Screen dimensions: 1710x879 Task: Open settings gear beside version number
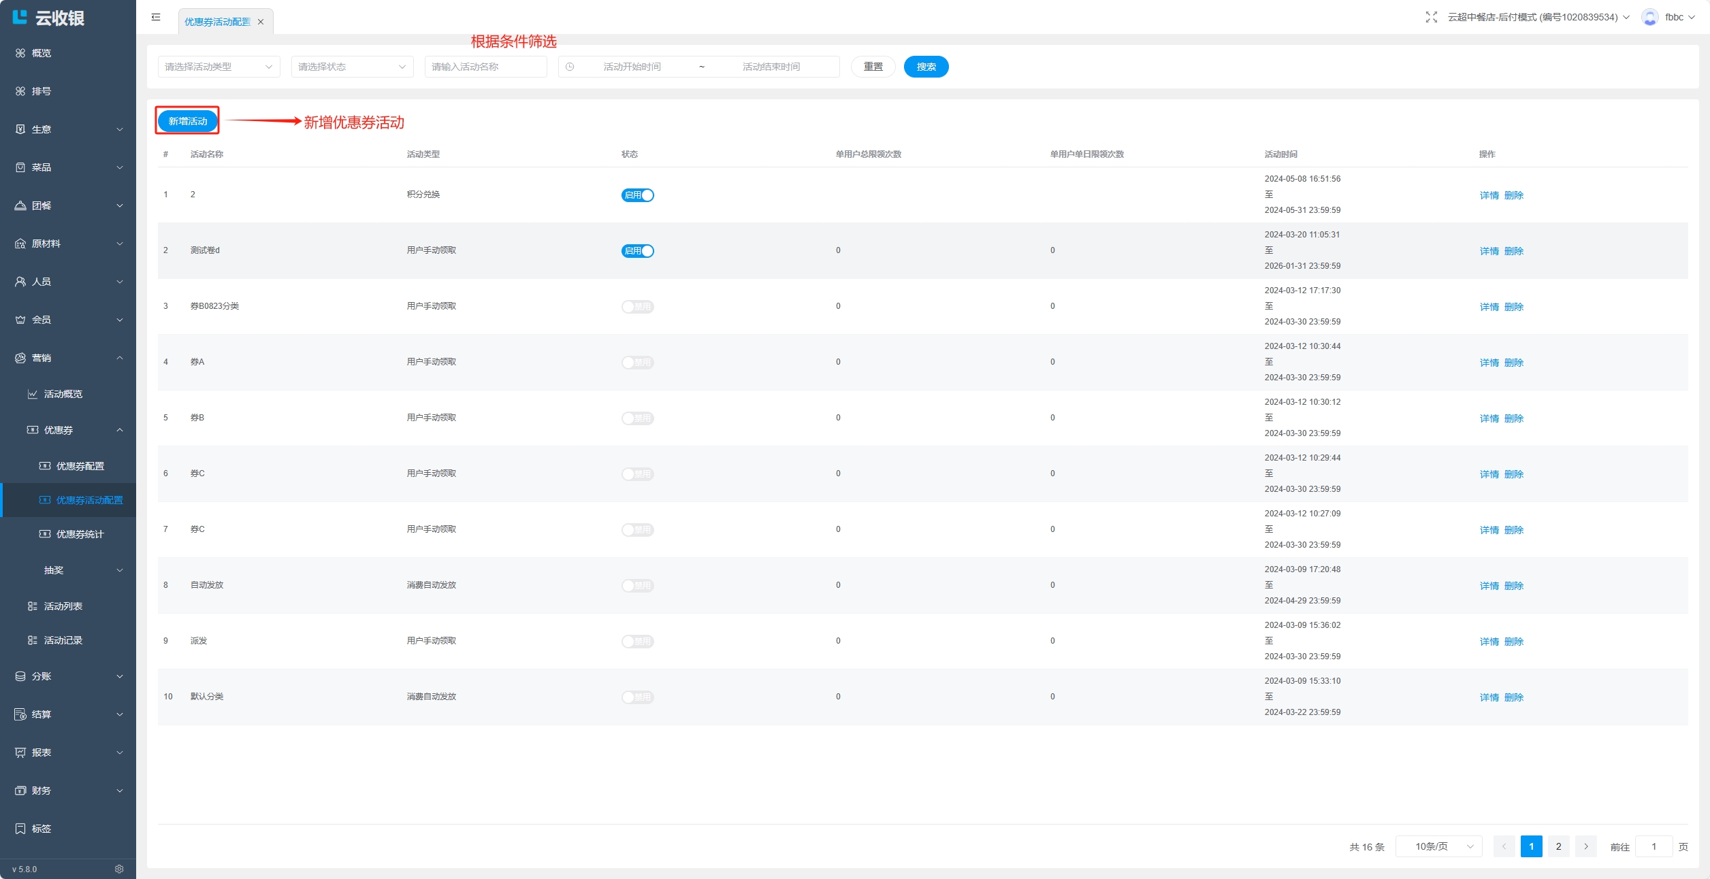(x=119, y=869)
